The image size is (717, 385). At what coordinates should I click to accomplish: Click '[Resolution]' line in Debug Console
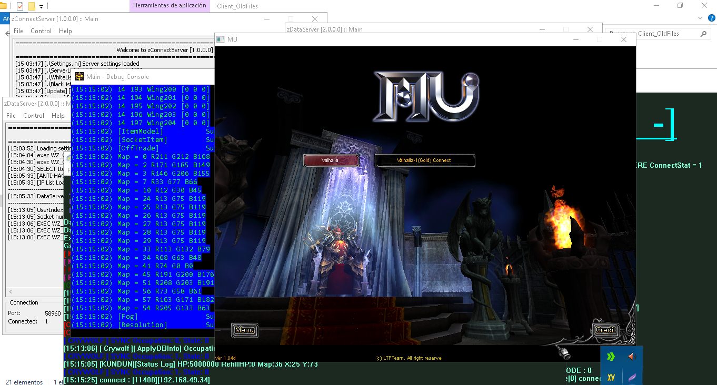coord(143,325)
